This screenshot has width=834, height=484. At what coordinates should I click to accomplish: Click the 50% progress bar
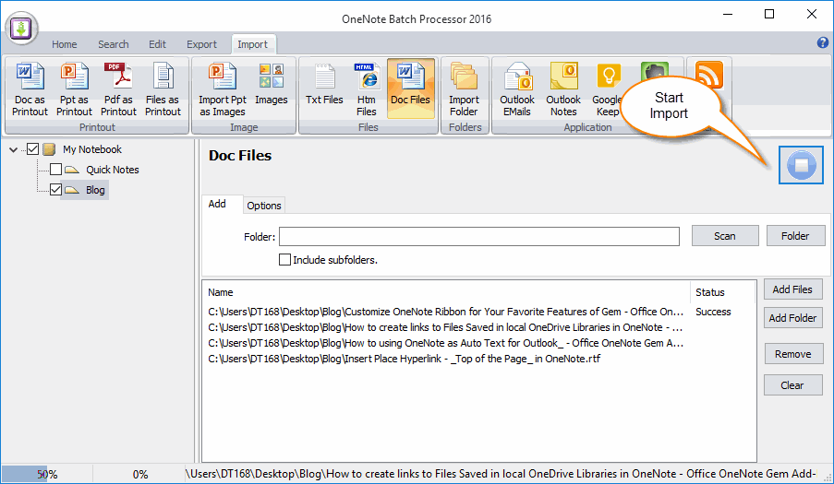(47, 474)
